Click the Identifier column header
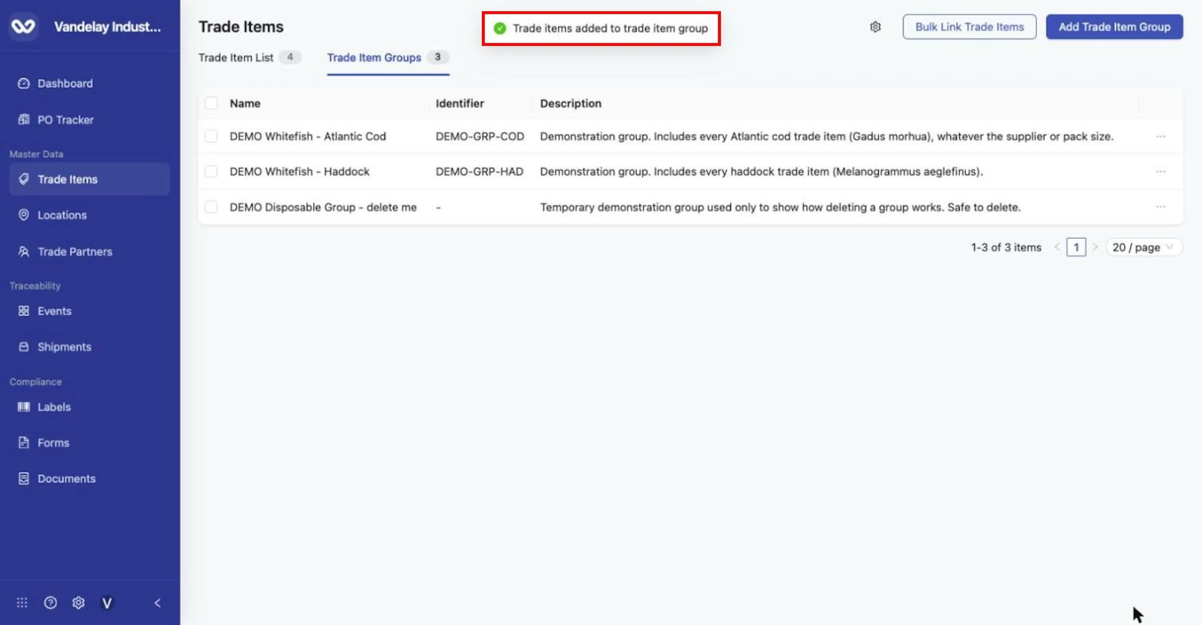The width and height of the screenshot is (1202, 625). pos(460,103)
